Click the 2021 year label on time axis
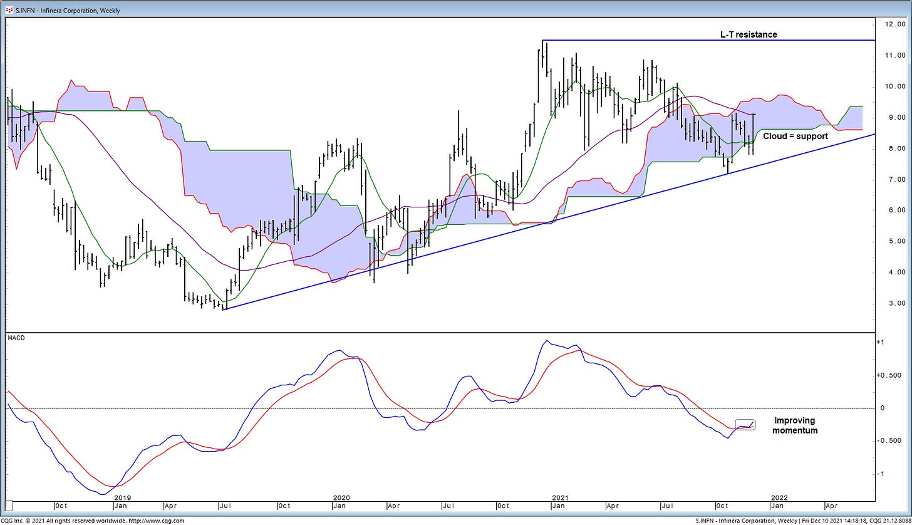The height and width of the screenshot is (525, 912). coord(560,498)
